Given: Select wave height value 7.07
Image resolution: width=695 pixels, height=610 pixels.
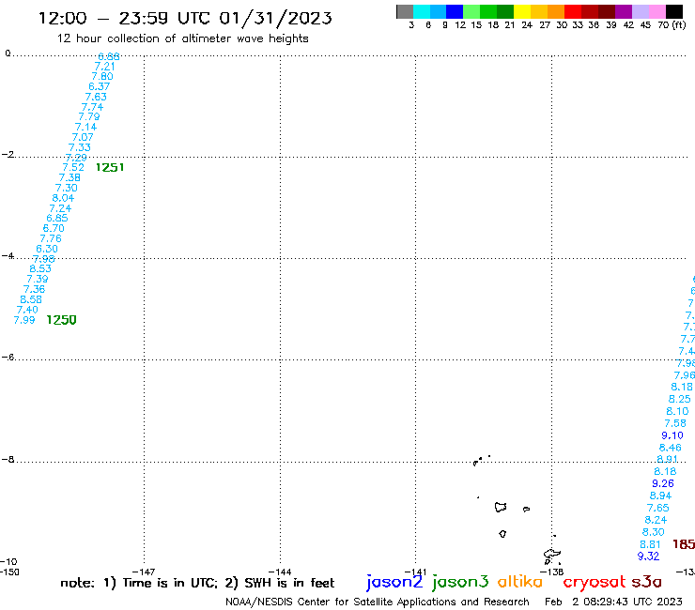Looking at the screenshot, I should [x=83, y=137].
